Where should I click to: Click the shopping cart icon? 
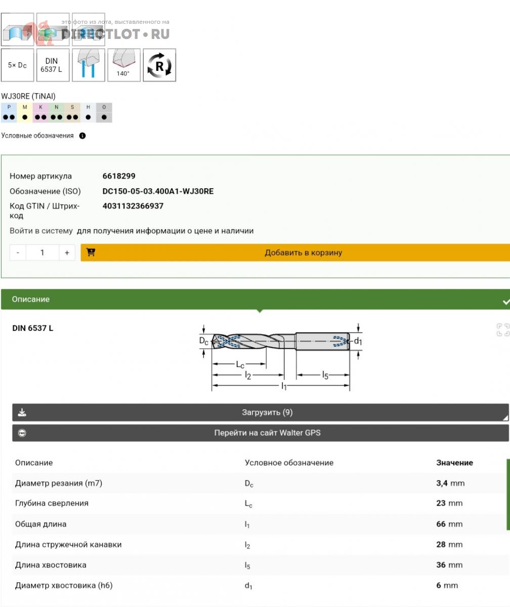click(x=91, y=252)
